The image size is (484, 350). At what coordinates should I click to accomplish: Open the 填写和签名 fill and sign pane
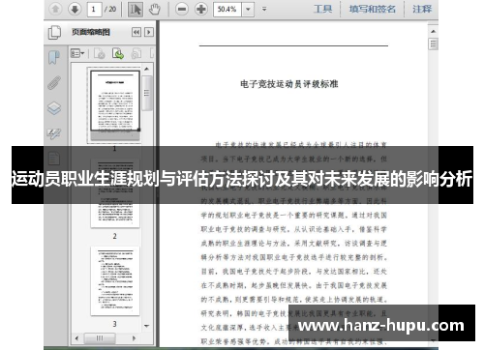click(x=373, y=9)
